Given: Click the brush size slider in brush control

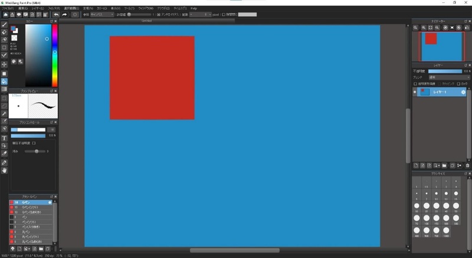Looking at the screenshot, I should [28, 130].
